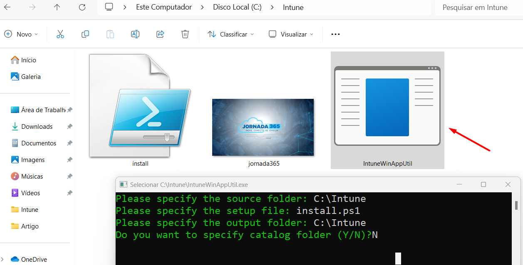
Task: Refresh the current folder view
Action: 82,7
